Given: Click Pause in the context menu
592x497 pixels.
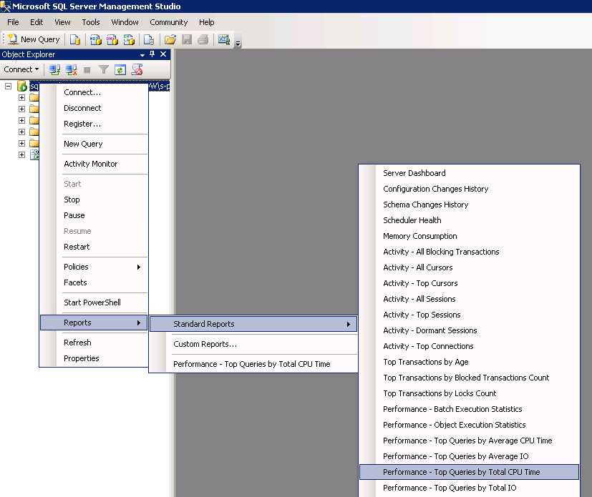Looking at the screenshot, I should 94,216.
